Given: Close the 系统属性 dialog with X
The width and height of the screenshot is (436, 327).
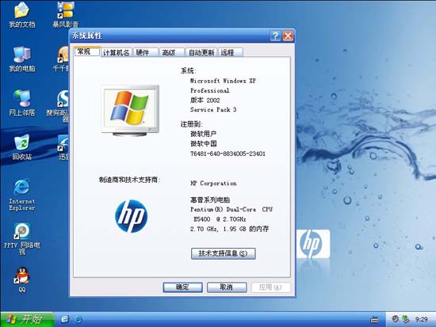Looking at the screenshot, I should coord(288,36).
